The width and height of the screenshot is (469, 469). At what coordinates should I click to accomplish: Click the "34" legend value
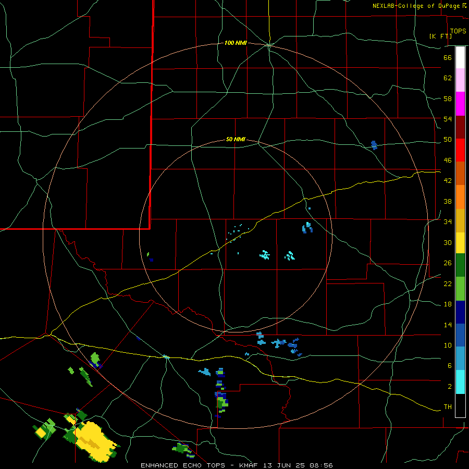tap(448, 222)
